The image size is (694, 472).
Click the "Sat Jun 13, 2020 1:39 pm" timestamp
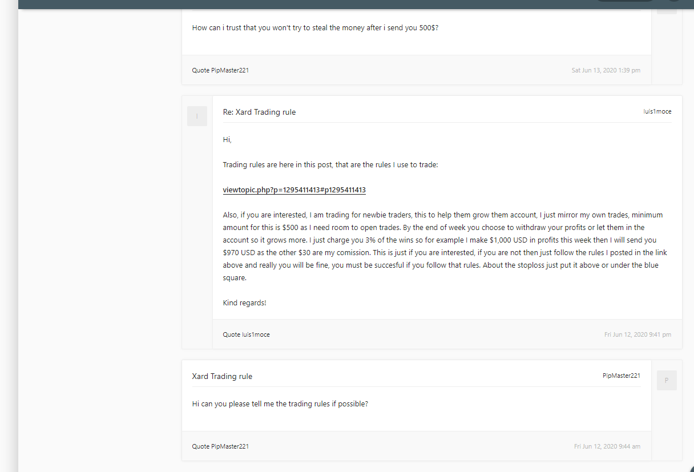pyautogui.click(x=606, y=71)
